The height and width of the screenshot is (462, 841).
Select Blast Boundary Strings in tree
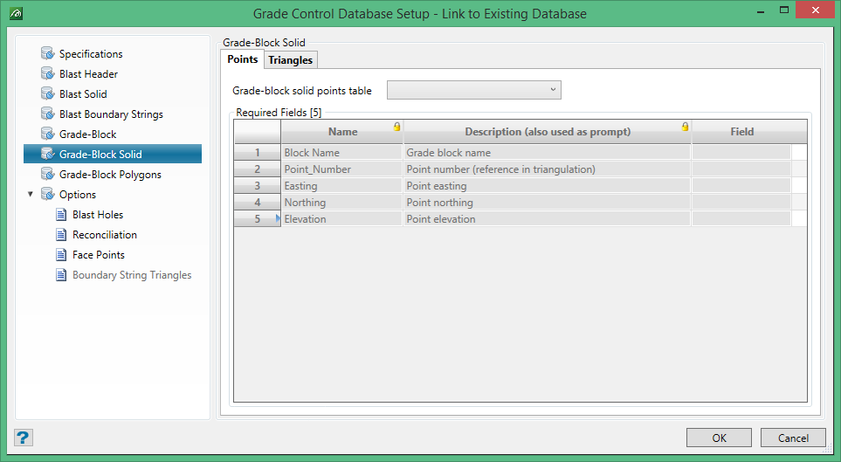[111, 114]
